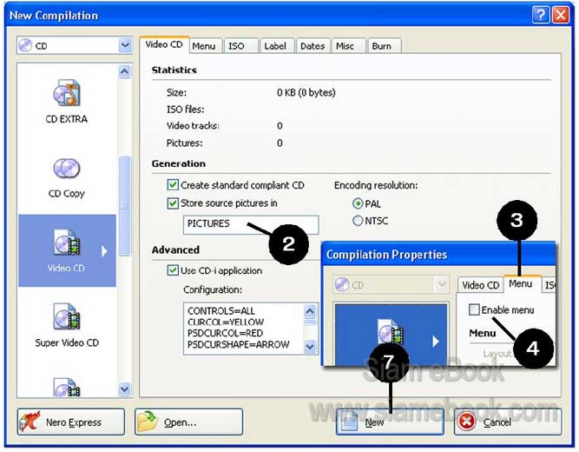This screenshot has height=452, width=579.
Task: Click the red Cancel cross icon
Action: 466,422
